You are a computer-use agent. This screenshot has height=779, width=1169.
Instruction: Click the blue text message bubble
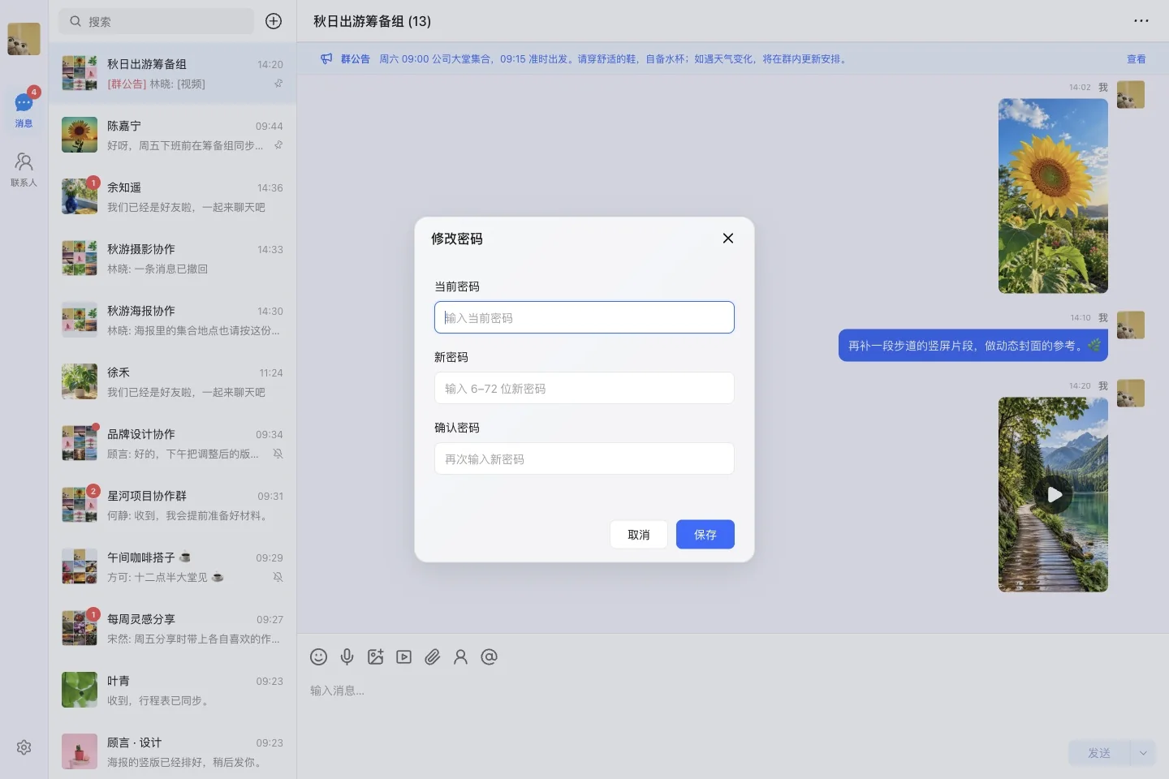click(973, 345)
